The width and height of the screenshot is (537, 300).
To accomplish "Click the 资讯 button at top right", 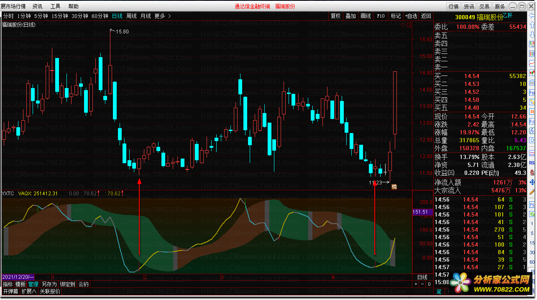I will point(469,6).
